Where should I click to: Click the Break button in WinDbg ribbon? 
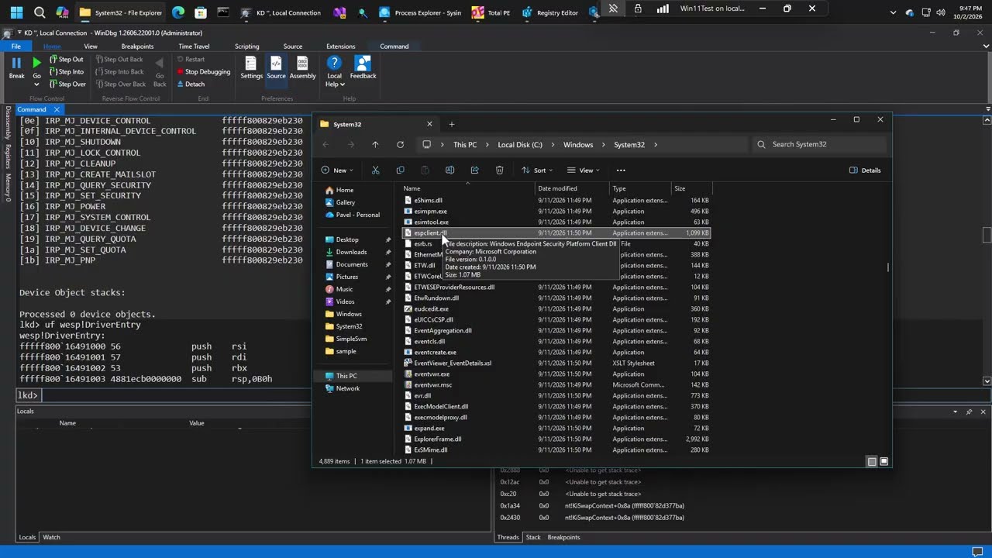point(16,67)
